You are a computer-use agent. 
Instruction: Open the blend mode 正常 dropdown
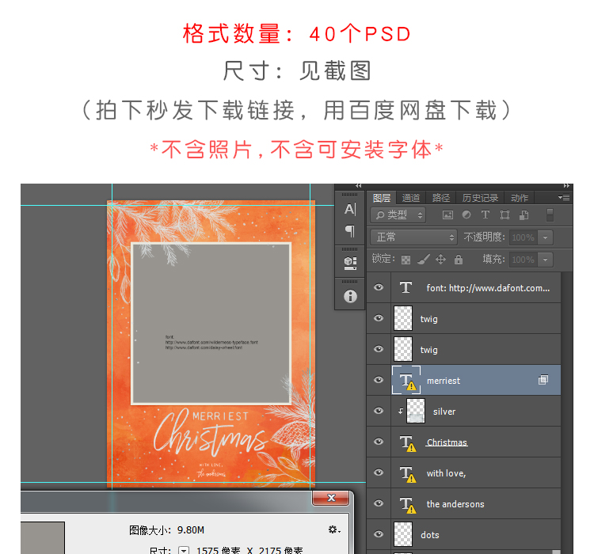[413, 237]
